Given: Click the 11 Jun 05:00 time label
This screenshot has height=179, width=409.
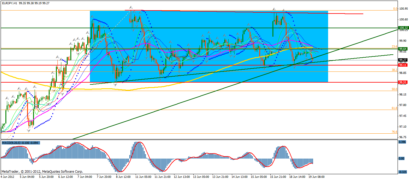Looking at the screenshot, I should click(x=144, y=177).
